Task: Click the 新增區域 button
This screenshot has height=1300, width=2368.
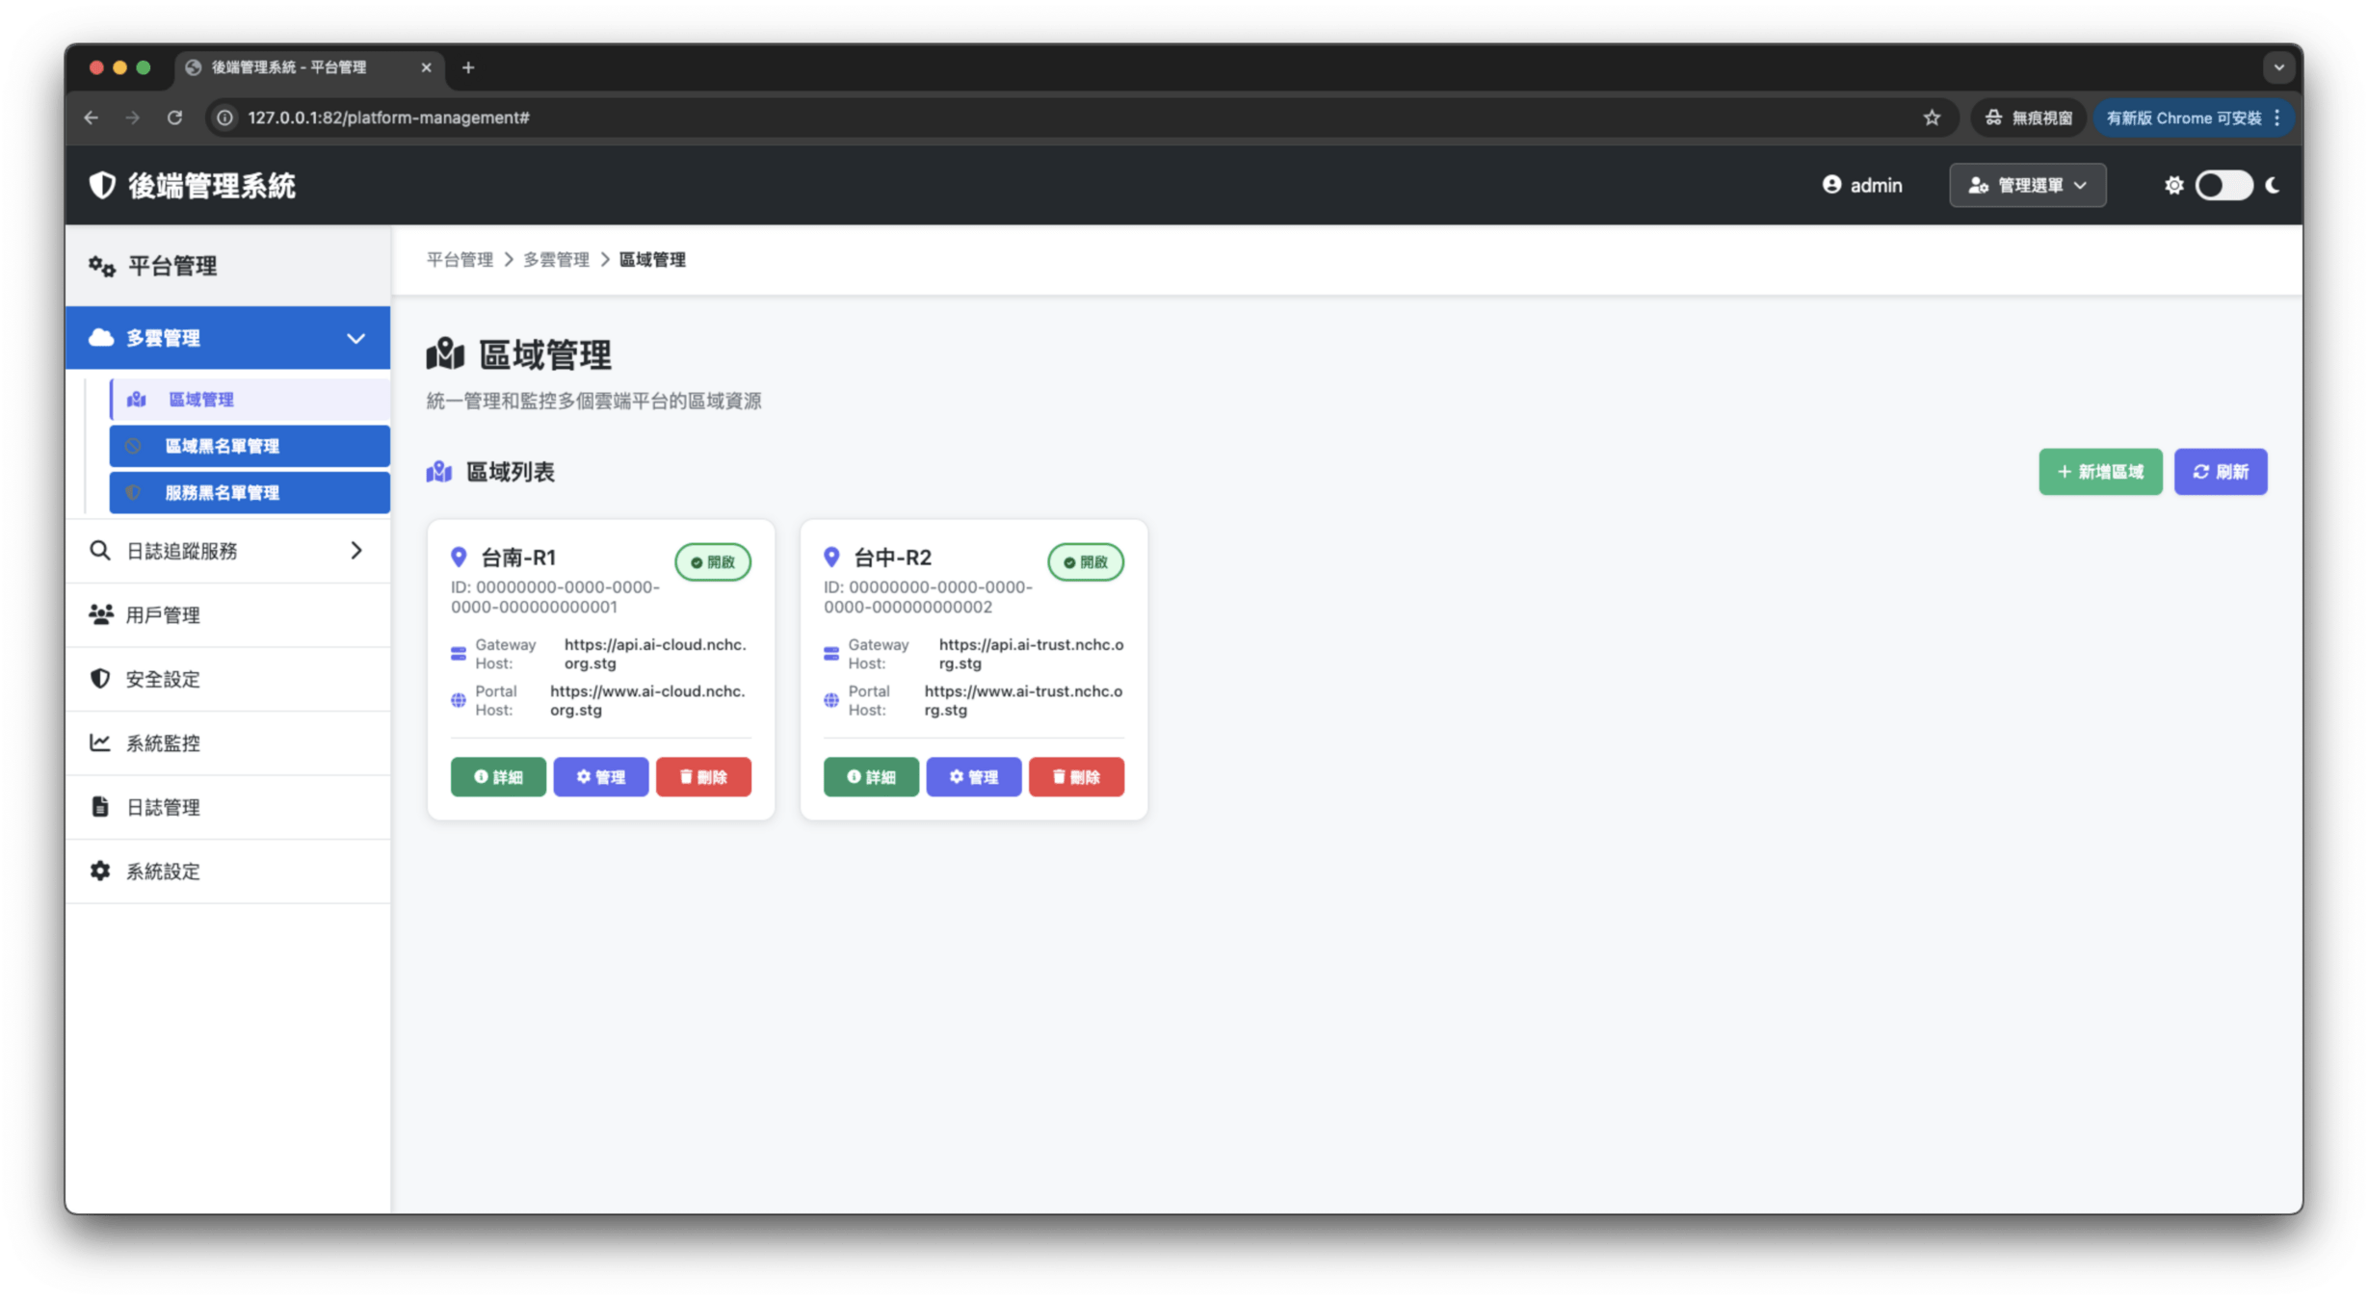Action: (x=2100, y=472)
